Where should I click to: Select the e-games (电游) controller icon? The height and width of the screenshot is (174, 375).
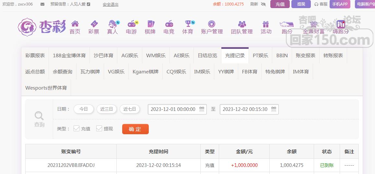pyautogui.click(x=131, y=24)
